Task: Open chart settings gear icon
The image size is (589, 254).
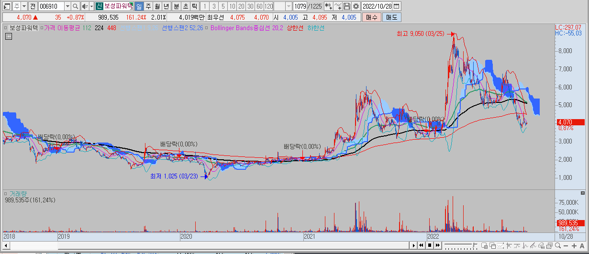Action: tap(356, 6)
